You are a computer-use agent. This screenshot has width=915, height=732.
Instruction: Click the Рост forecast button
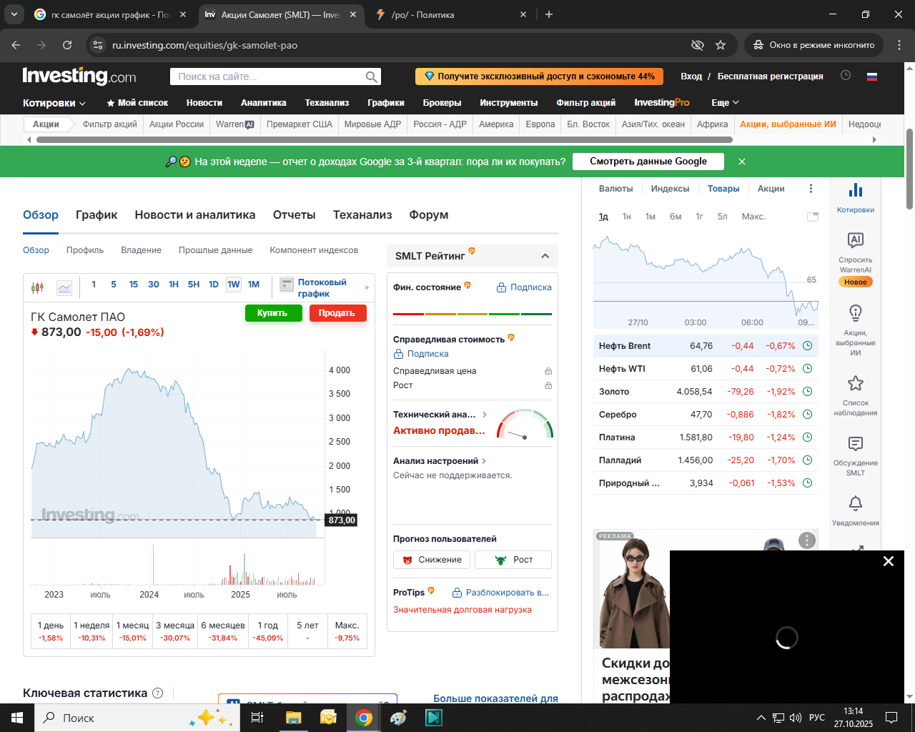point(513,560)
